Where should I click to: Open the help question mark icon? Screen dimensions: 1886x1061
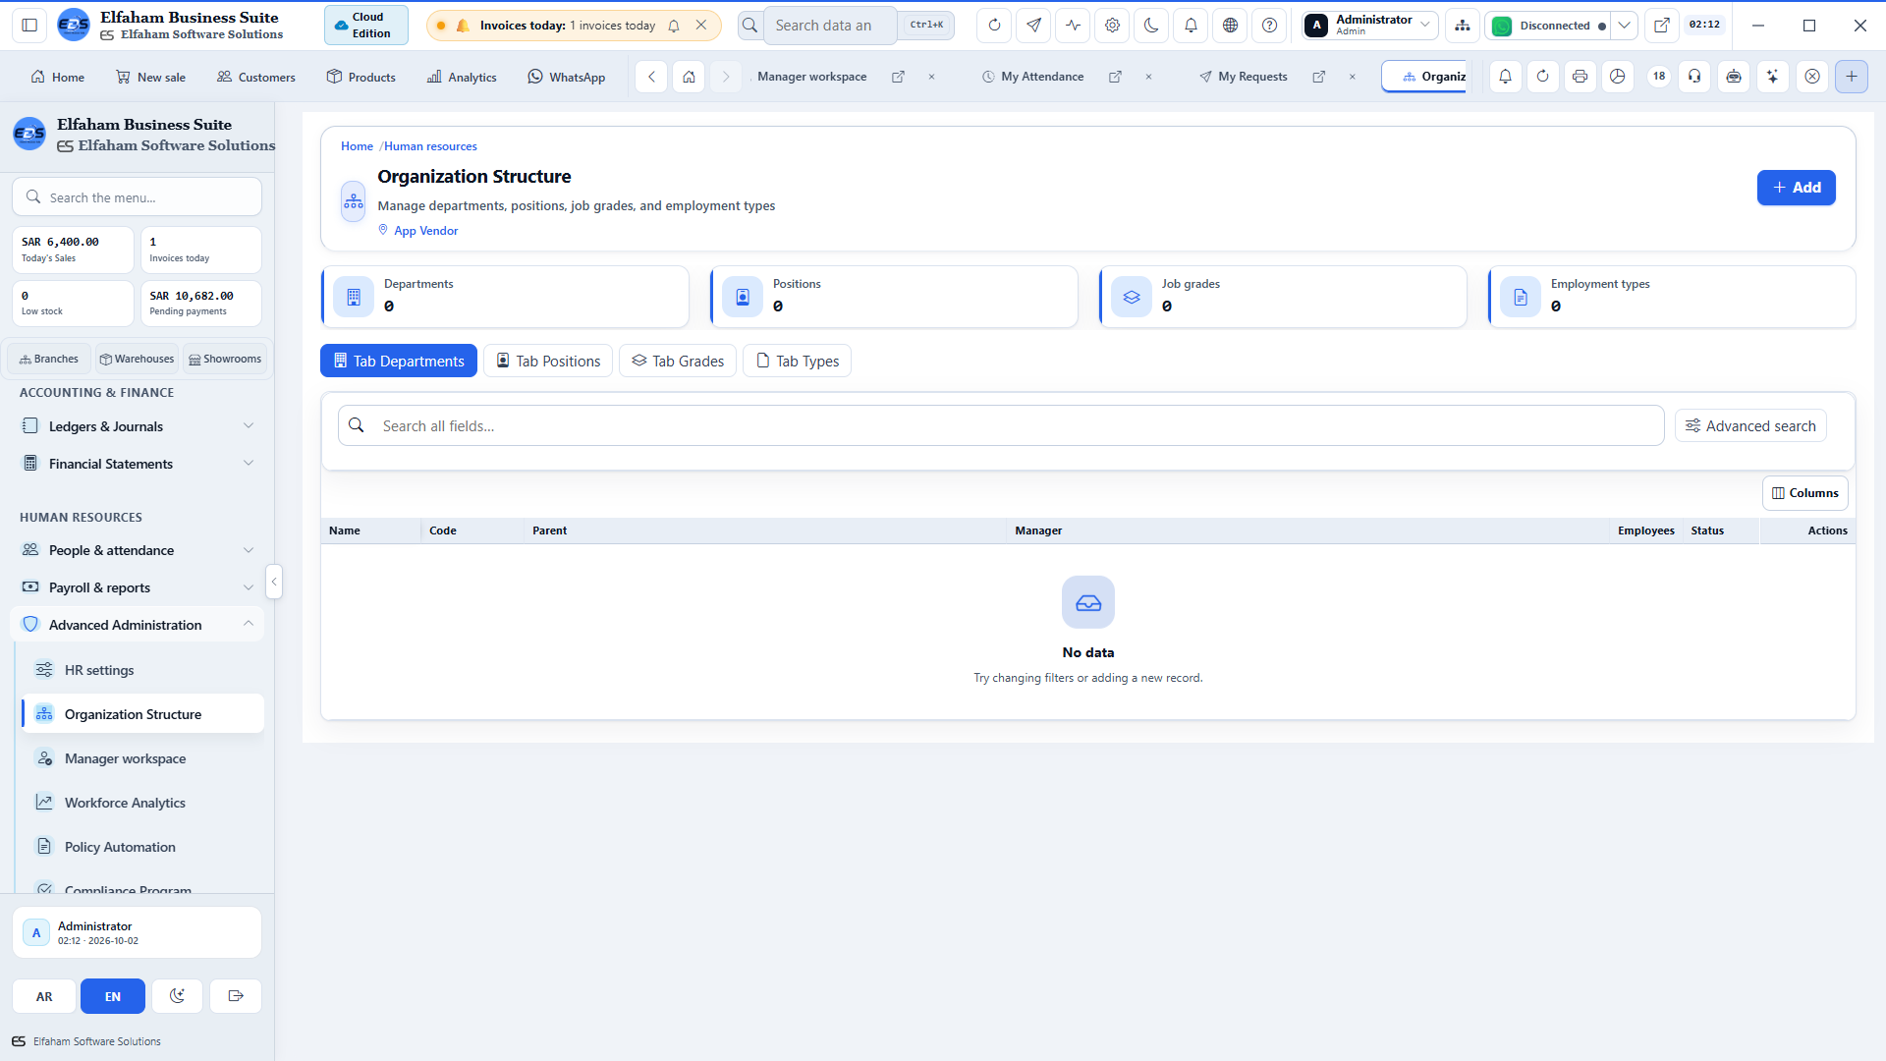(x=1269, y=26)
